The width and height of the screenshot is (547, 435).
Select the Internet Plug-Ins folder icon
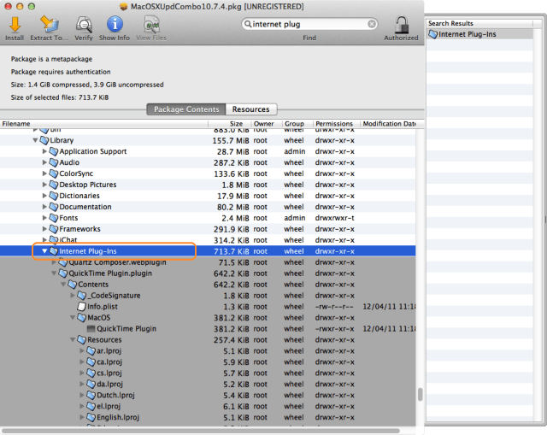pyautogui.click(x=53, y=251)
